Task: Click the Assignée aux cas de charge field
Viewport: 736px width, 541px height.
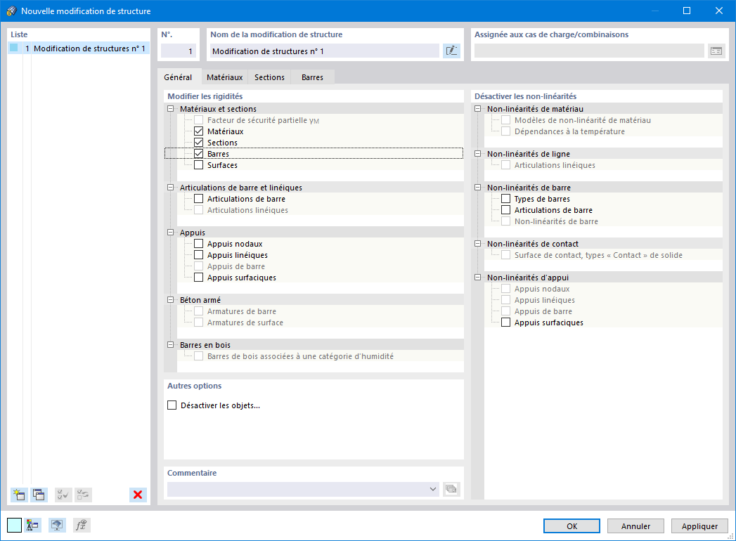Action: [x=589, y=51]
